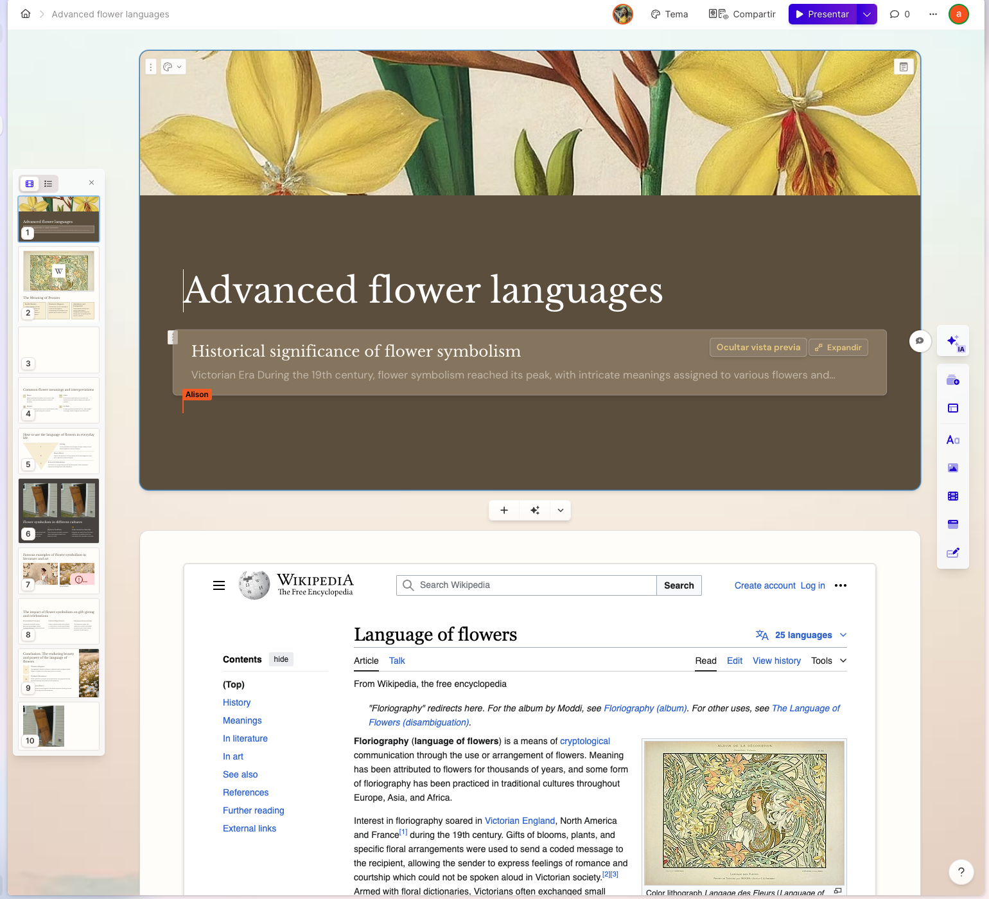Jump to Further reading section

[254, 811]
